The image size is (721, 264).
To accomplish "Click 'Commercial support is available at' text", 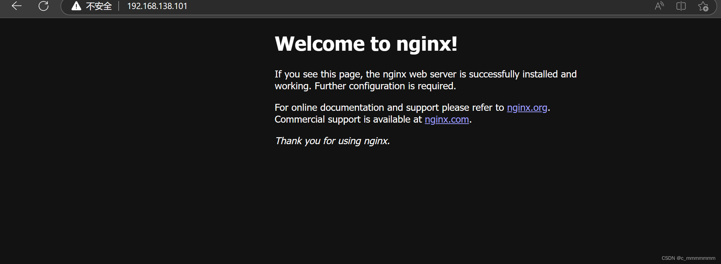I will [348, 119].
